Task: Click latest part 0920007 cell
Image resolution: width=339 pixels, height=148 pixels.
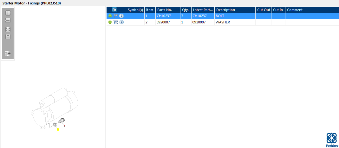Action: 203,22
